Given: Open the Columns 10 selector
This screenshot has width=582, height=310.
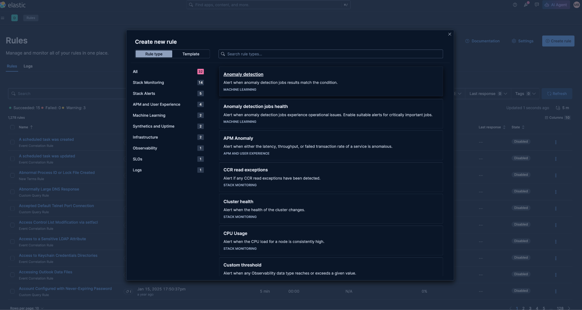Looking at the screenshot, I should pos(558,118).
